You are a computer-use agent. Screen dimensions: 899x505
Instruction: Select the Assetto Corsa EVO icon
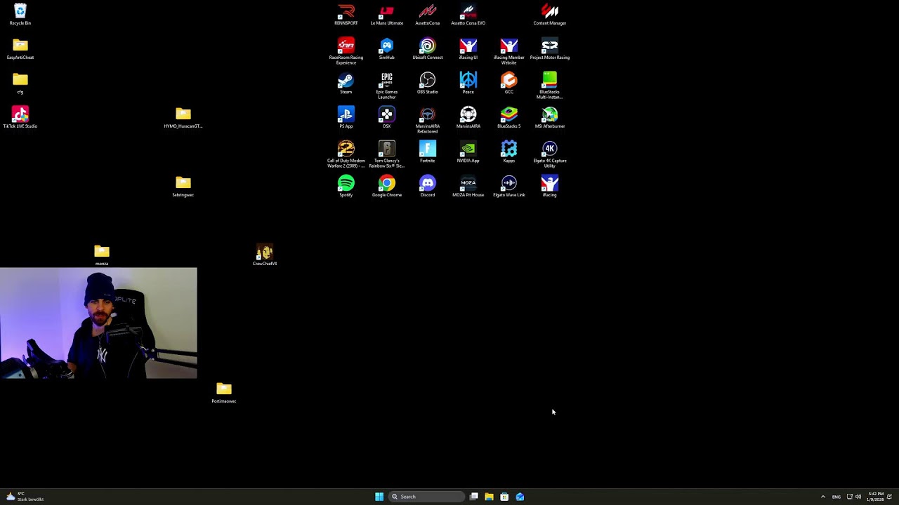coord(468,14)
